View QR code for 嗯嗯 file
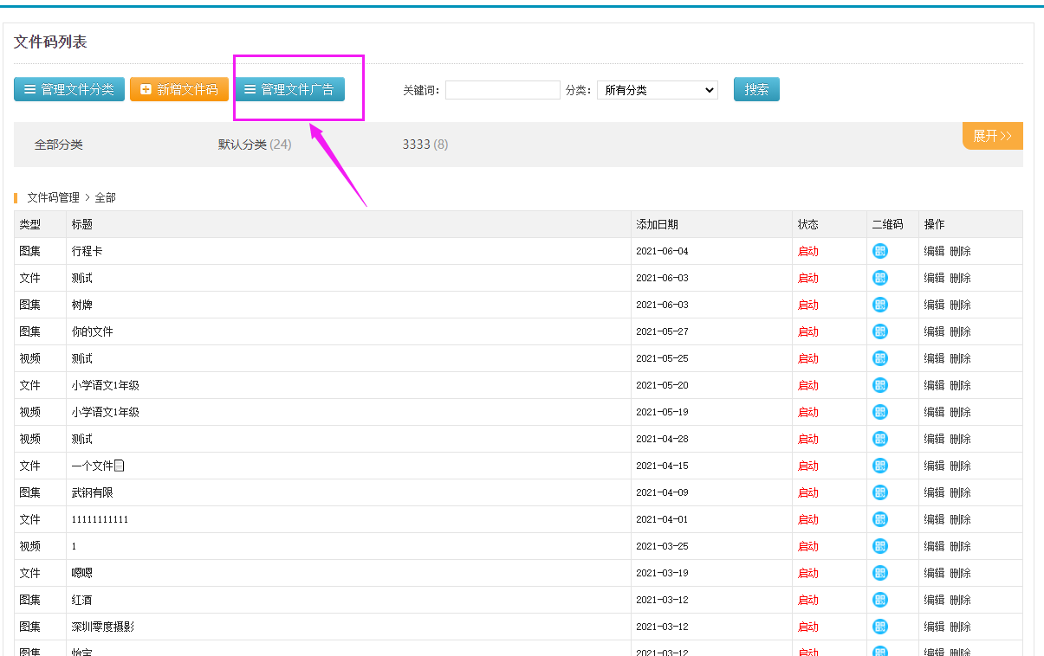 [880, 573]
